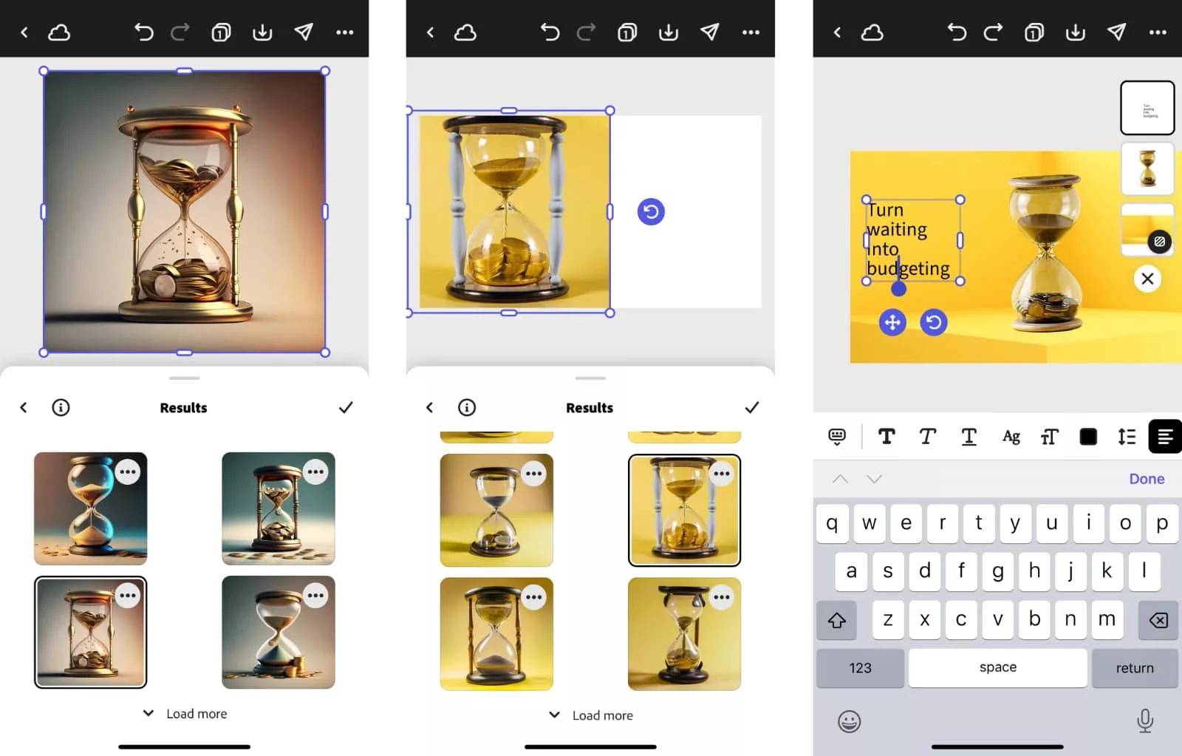Select the text alignment icon
Viewport: 1182px width, 756px height.
pyautogui.click(x=1165, y=437)
